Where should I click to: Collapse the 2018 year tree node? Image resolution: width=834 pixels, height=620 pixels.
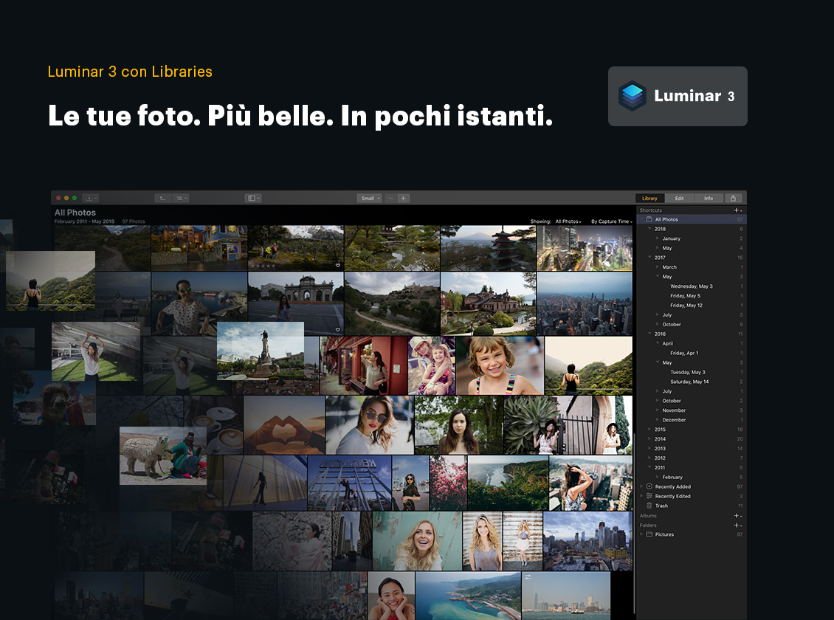649,229
